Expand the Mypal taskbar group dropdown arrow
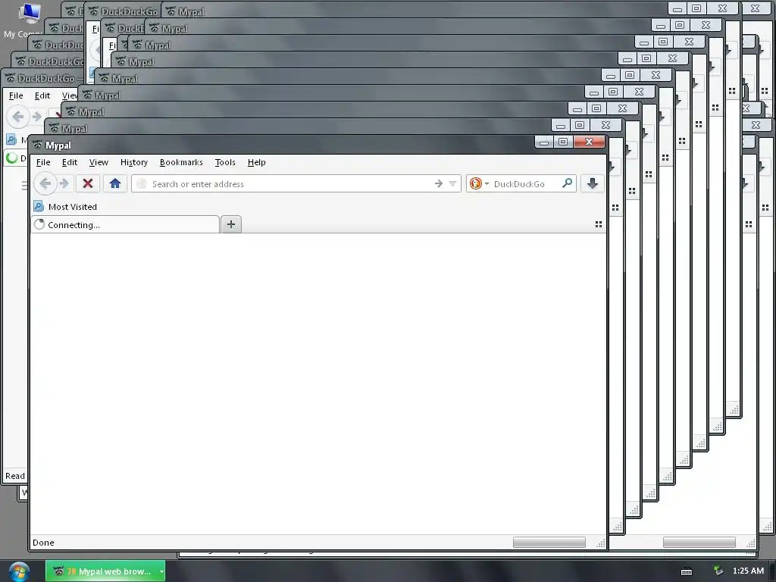Image resolution: width=776 pixels, height=582 pixels. 161,571
